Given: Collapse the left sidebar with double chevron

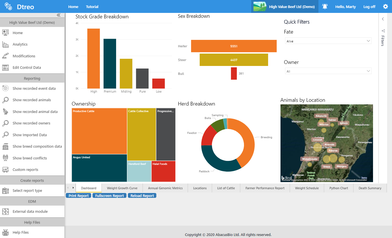Looking at the screenshot, I should tap(58, 15).
